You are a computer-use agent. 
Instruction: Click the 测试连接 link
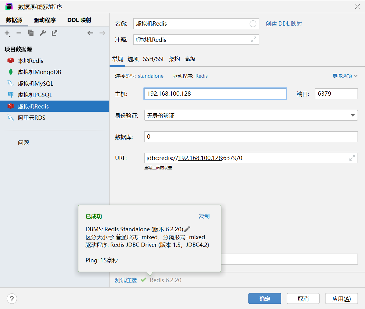click(x=126, y=280)
